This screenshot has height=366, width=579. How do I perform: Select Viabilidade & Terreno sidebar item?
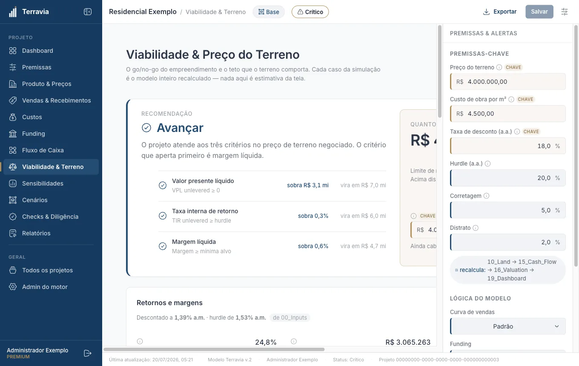pos(51,167)
